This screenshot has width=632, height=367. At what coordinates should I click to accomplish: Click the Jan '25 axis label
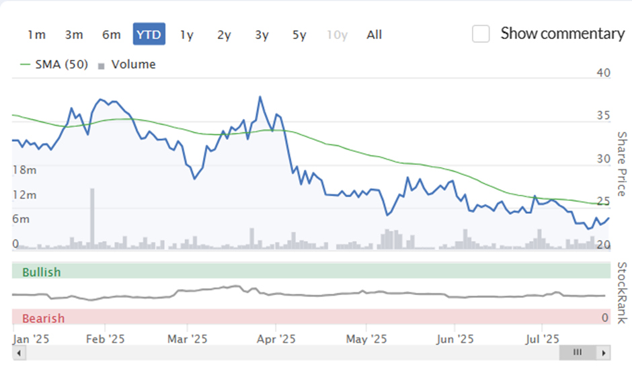pyautogui.click(x=31, y=339)
